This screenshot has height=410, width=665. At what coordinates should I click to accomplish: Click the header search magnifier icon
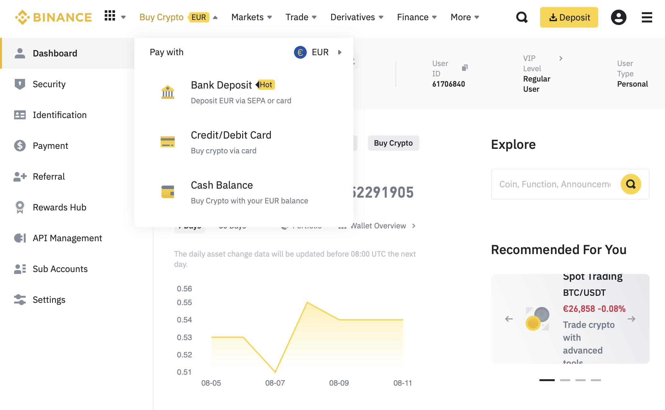click(522, 17)
